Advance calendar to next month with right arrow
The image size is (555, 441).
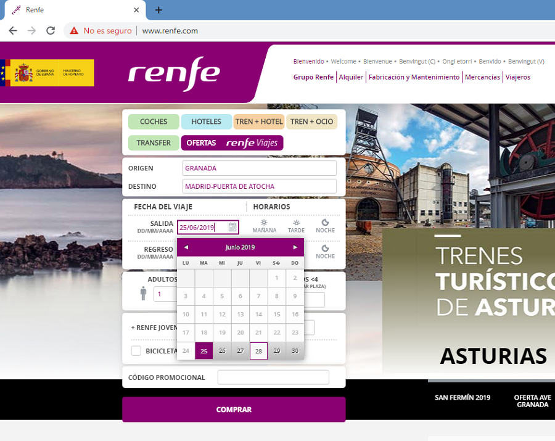(x=295, y=247)
